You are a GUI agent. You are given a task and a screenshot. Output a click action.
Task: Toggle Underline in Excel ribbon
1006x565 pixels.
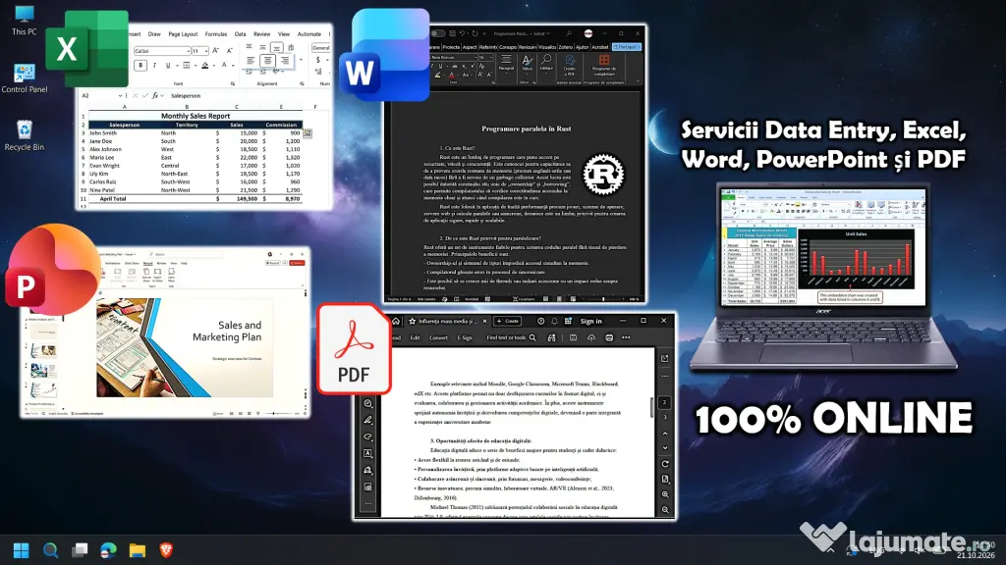pyautogui.click(x=168, y=65)
